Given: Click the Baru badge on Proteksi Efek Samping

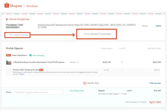Looking at the screenshot, I should (41, 70).
